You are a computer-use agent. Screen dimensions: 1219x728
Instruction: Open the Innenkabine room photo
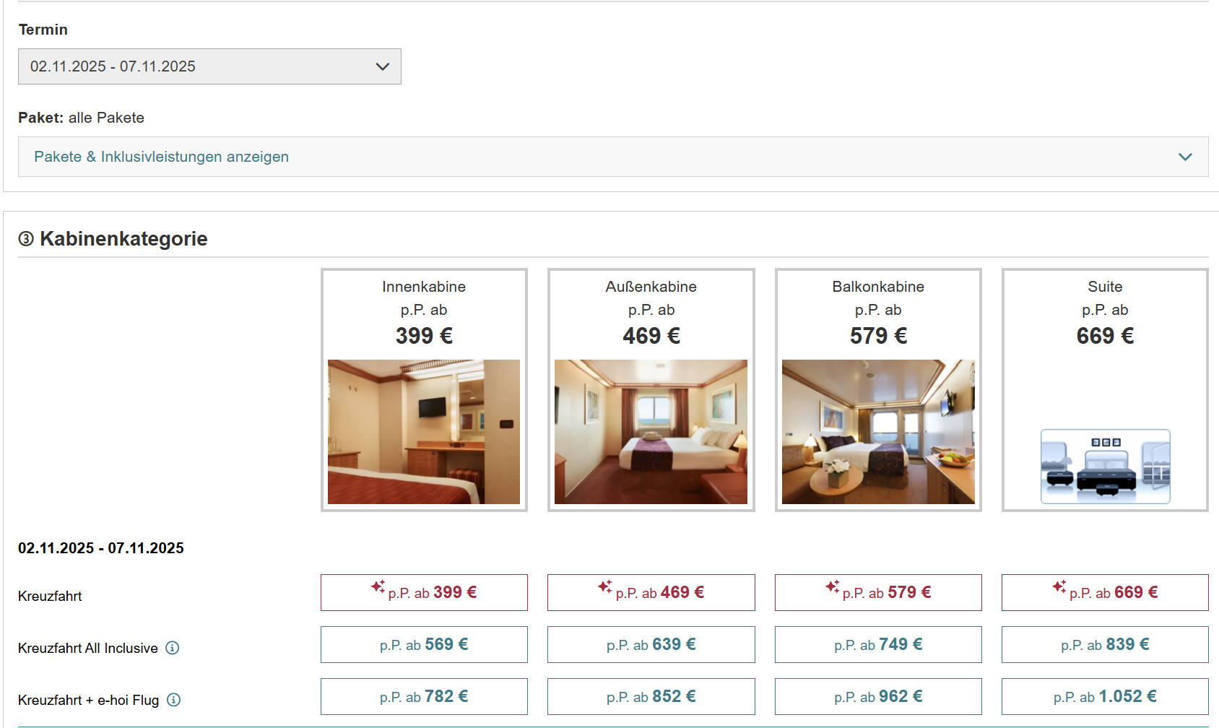424,432
